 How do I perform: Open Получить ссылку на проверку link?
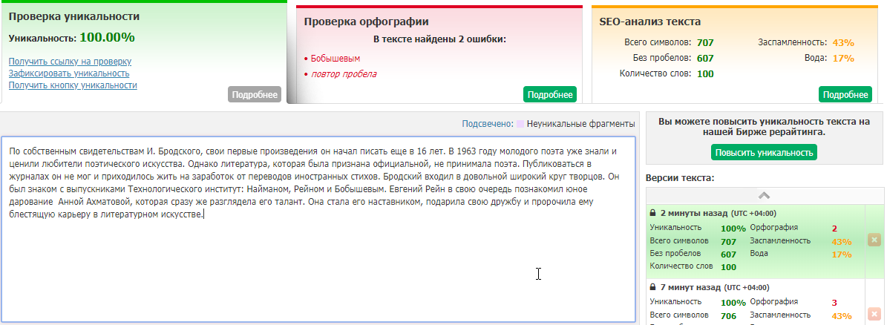[70, 62]
